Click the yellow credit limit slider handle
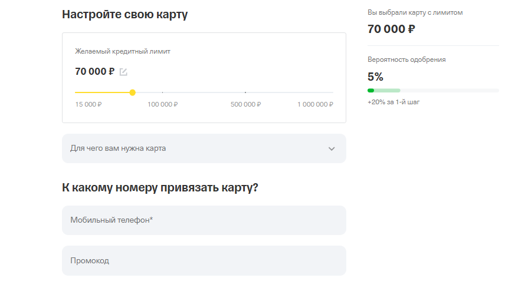 132,92
